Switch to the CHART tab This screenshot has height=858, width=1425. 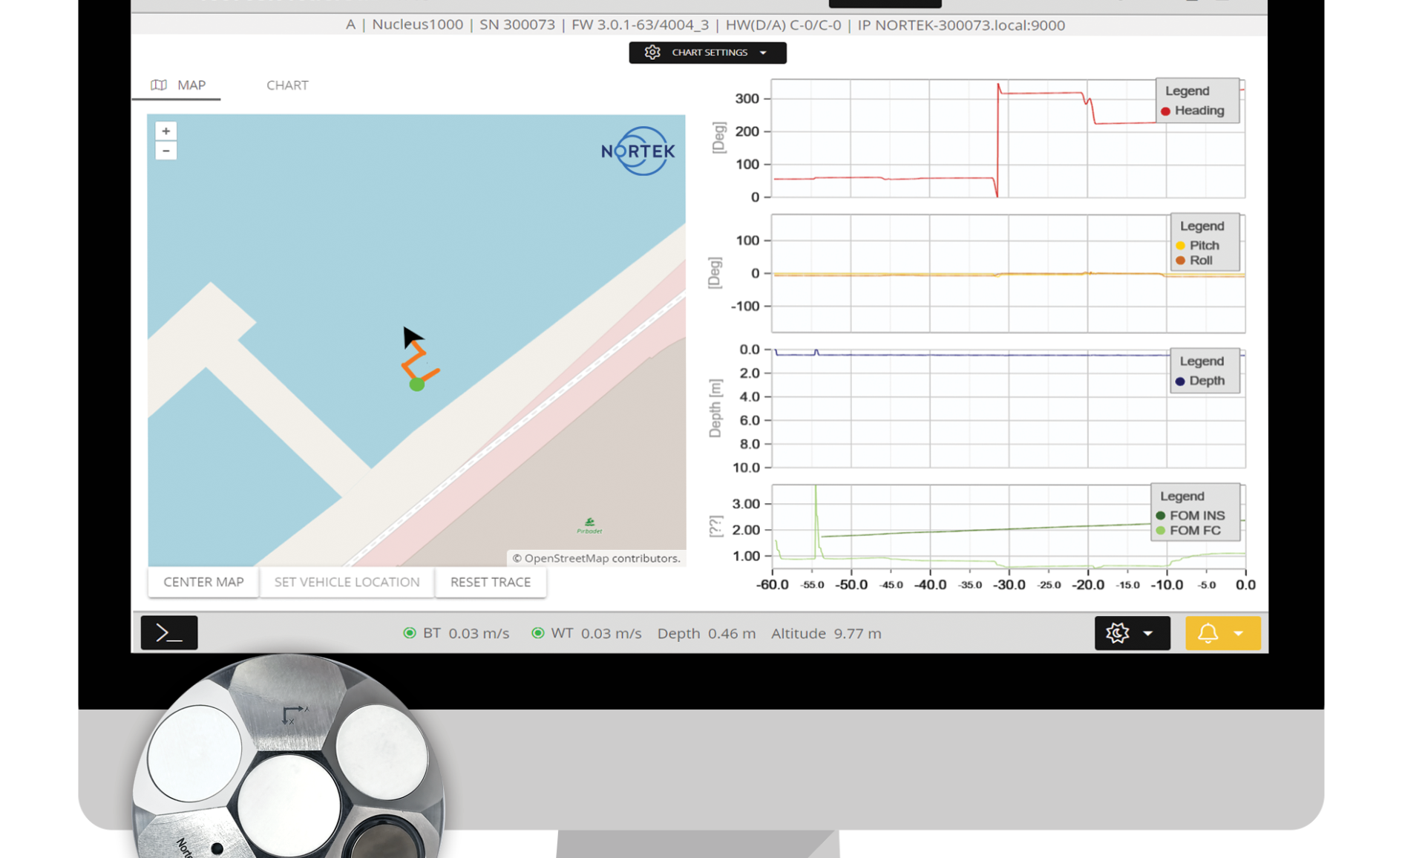coord(287,85)
